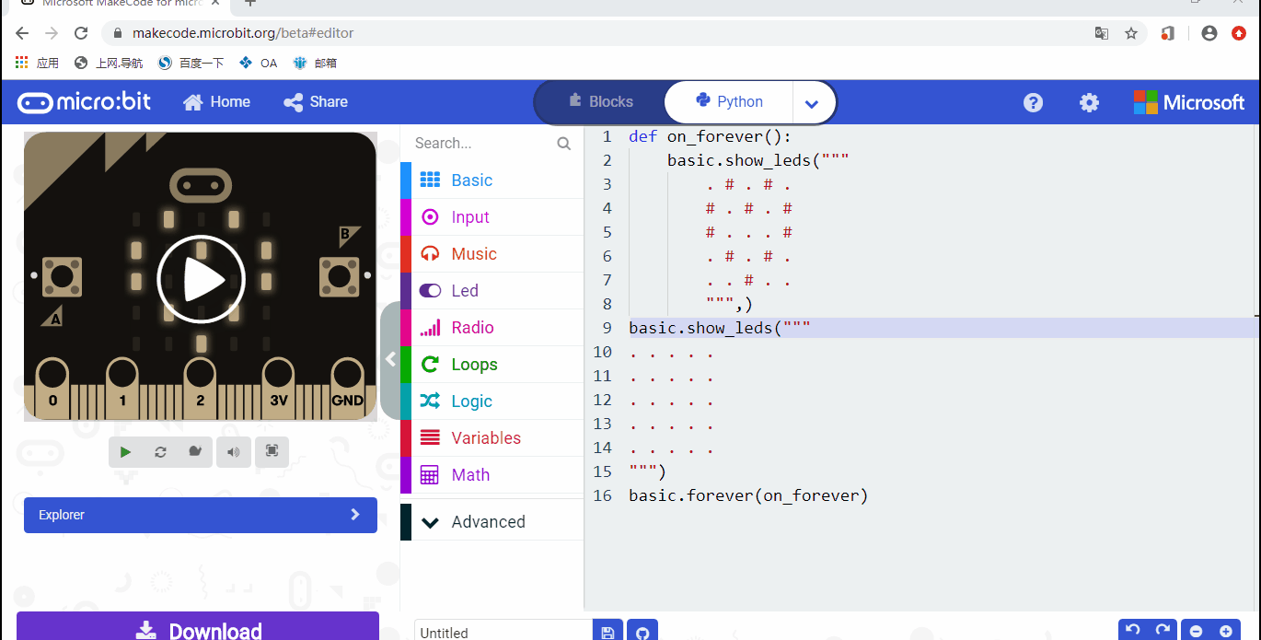This screenshot has height=640, width=1261.
Task: Open the Input category
Action: click(x=492, y=217)
